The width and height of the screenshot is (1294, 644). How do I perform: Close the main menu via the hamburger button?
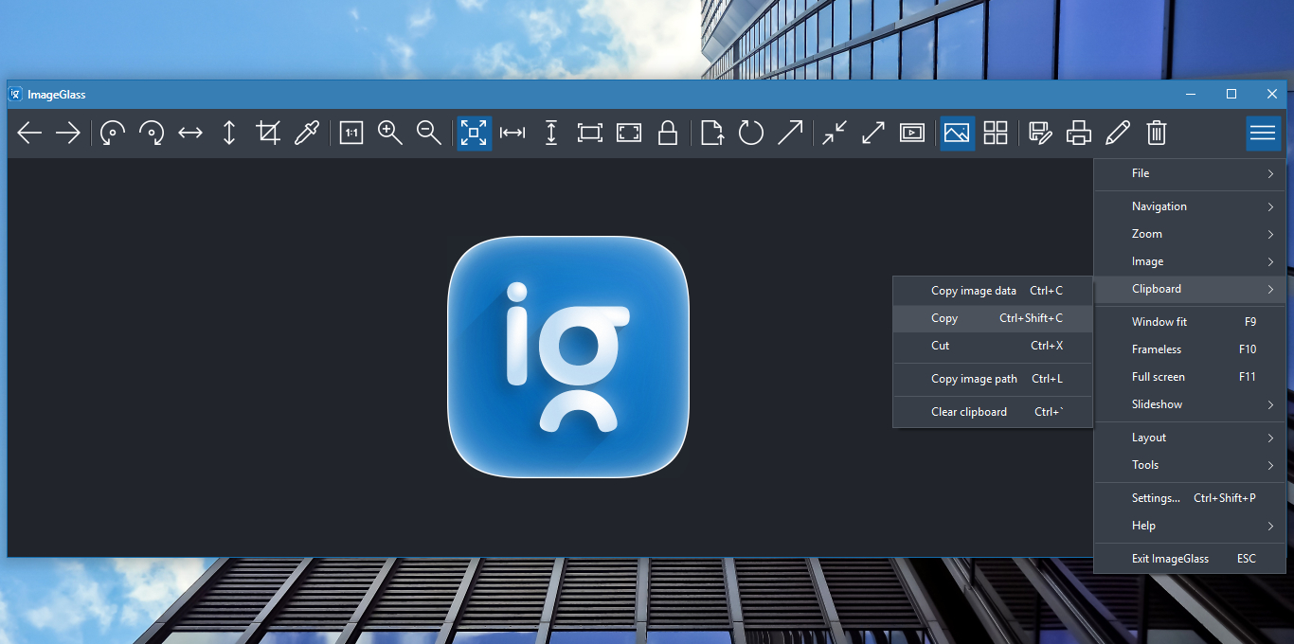click(x=1263, y=134)
